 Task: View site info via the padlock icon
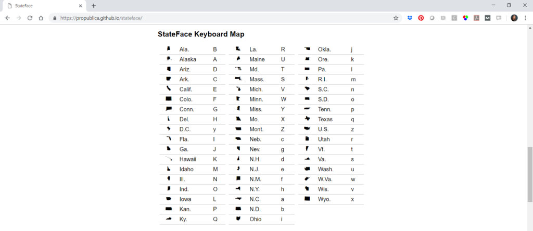pyautogui.click(x=54, y=18)
